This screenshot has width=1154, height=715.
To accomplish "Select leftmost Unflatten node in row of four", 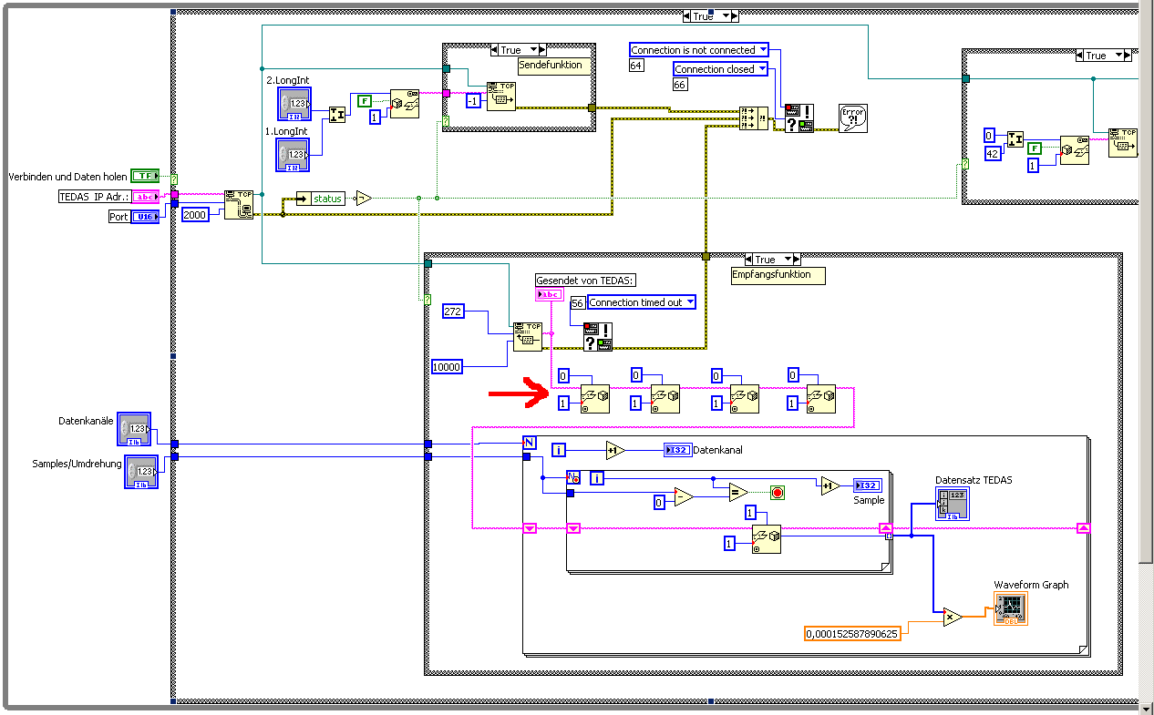I will [x=595, y=398].
